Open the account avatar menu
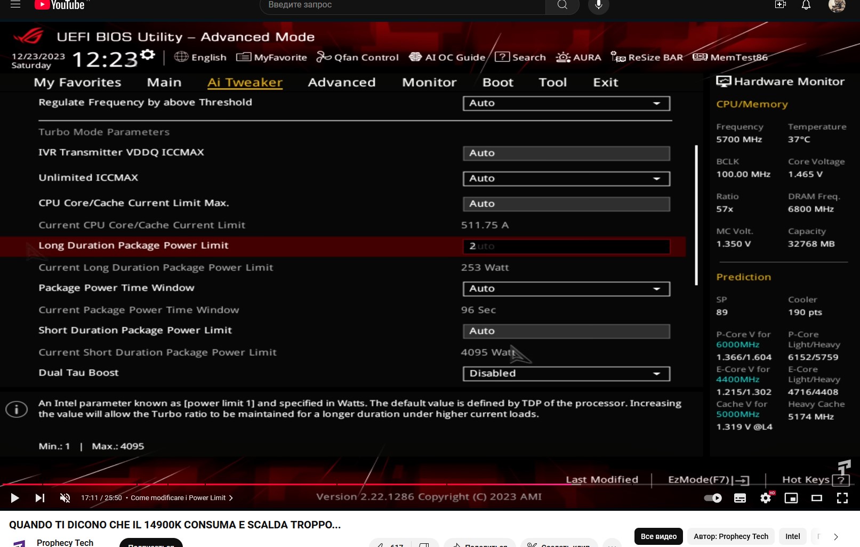860x547 pixels. coord(837,5)
